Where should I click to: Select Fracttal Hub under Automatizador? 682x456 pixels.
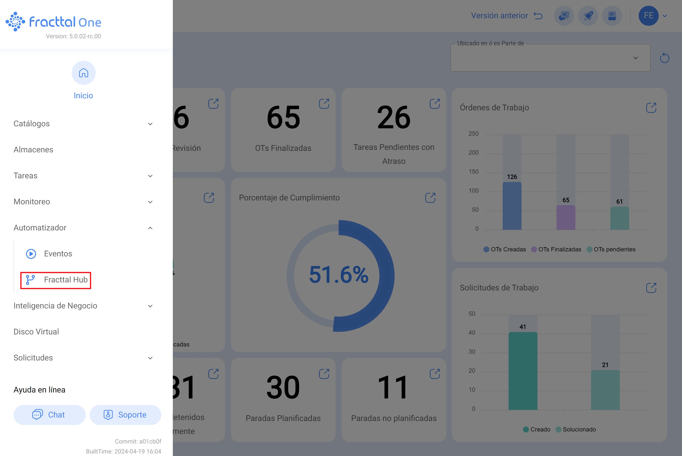pos(66,280)
